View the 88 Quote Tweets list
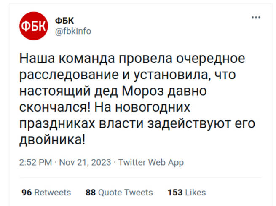This screenshot has height=206, width=276. (x=119, y=193)
